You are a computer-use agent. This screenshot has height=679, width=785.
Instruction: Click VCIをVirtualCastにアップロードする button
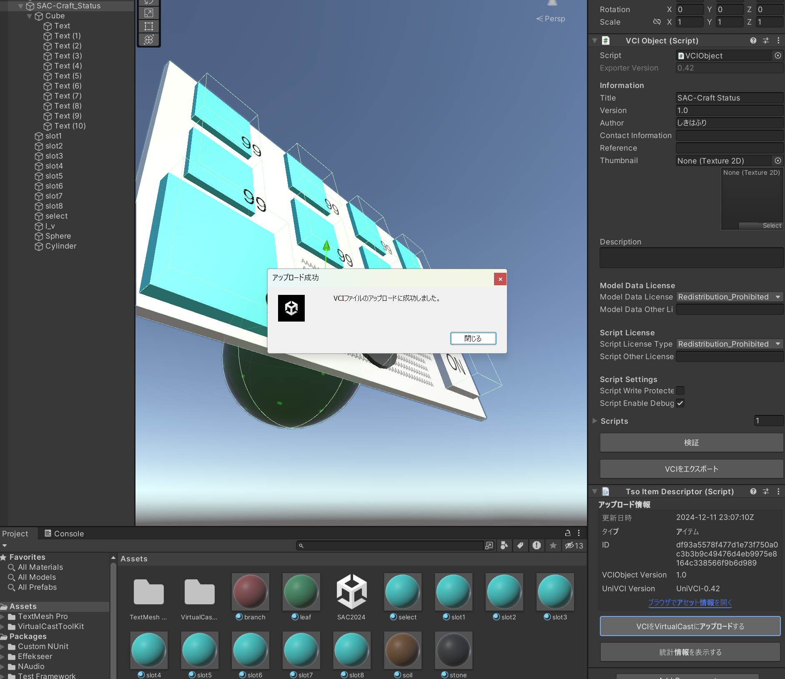(x=690, y=626)
